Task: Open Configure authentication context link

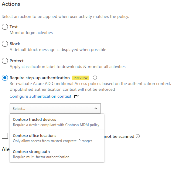Action: click(x=40, y=97)
